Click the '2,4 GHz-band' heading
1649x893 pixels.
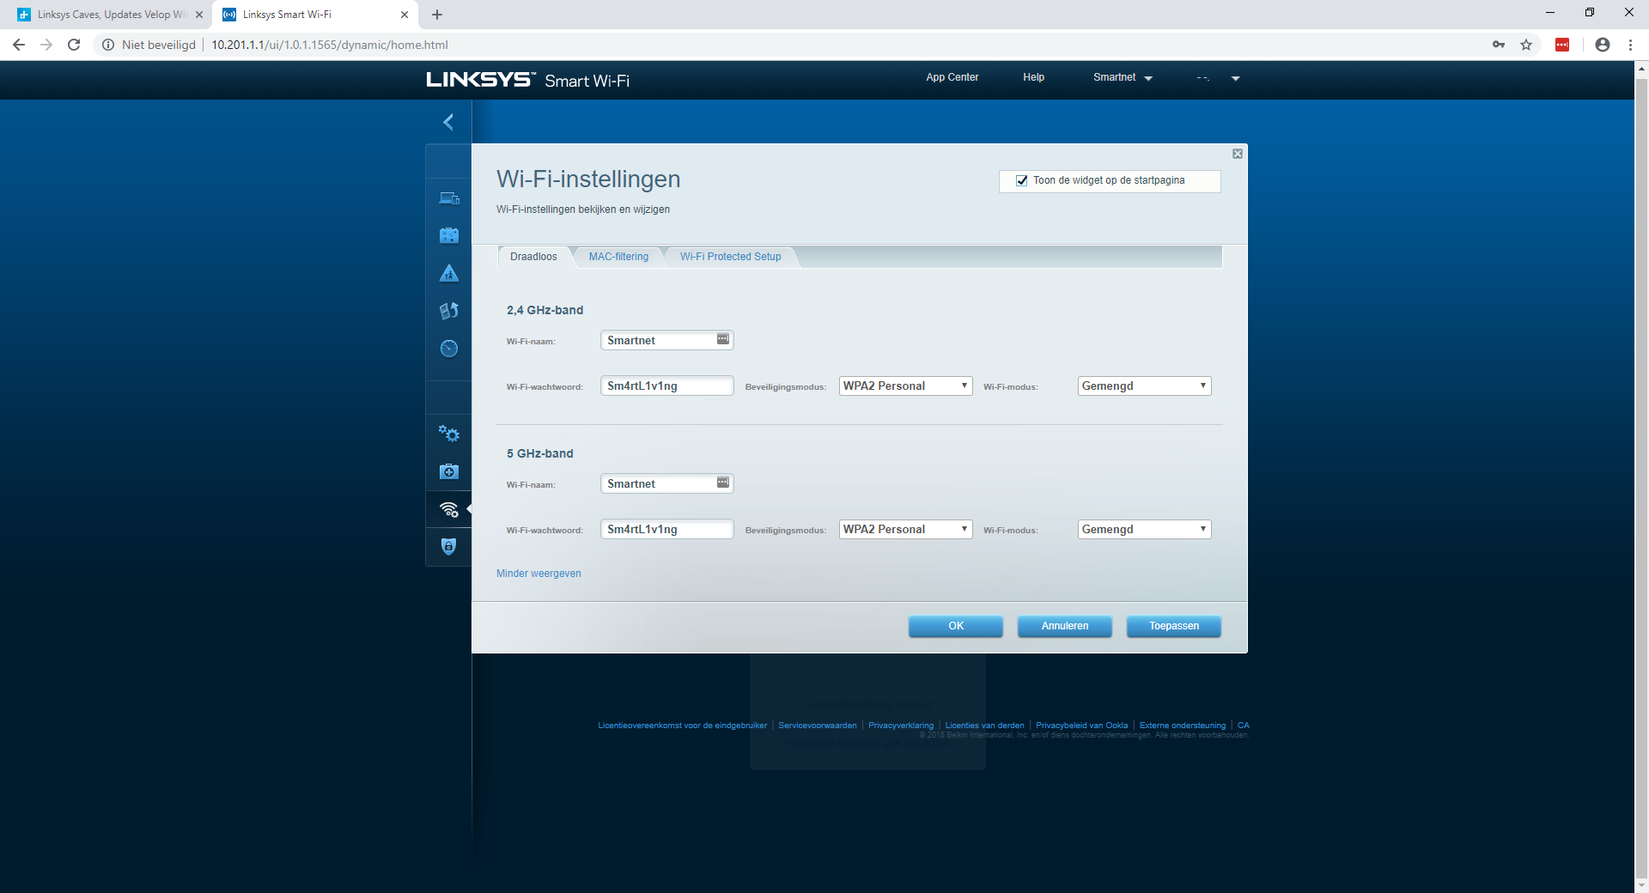pyautogui.click(x=545, y=310)
